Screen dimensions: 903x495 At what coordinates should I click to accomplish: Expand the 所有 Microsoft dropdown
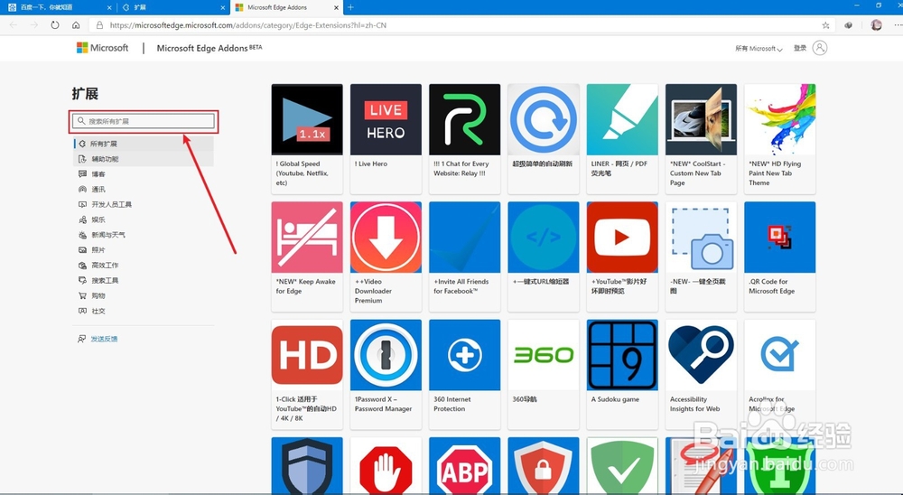(x=759, y=49)
